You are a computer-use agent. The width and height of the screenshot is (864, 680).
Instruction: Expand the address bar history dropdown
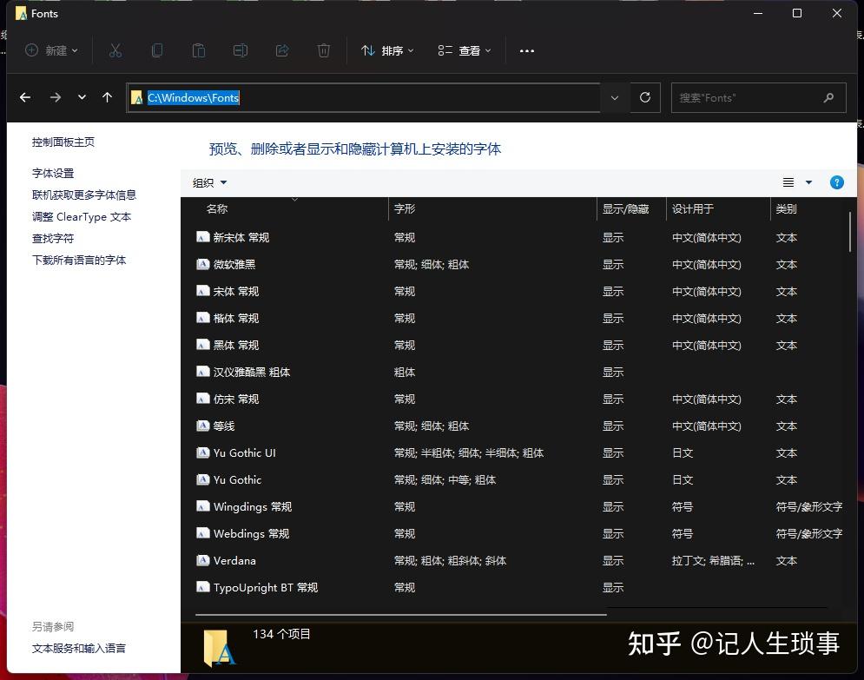pyautogui.click(x=615, y=97)
